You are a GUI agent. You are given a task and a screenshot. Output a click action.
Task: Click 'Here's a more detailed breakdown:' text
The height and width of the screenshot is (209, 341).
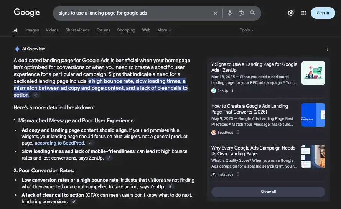54,107
